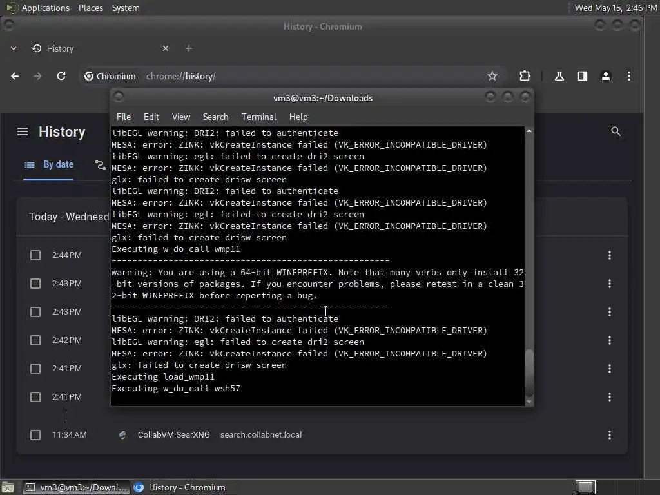Tick the 11:34 AM entry checkbox
This screenshot has width=660, height=495.
point(35,435)
